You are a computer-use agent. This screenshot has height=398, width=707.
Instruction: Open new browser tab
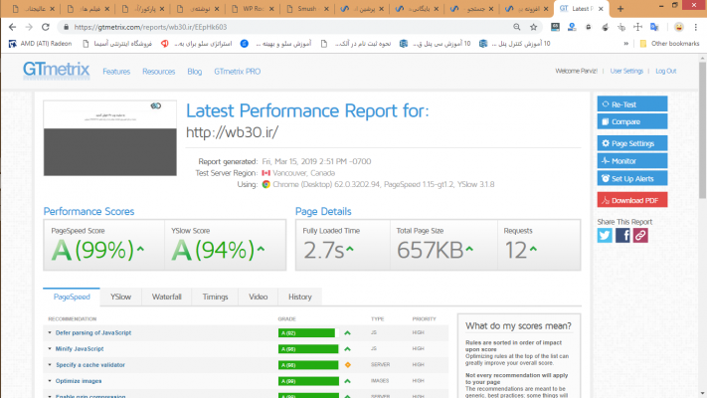[x=620, y=9]
